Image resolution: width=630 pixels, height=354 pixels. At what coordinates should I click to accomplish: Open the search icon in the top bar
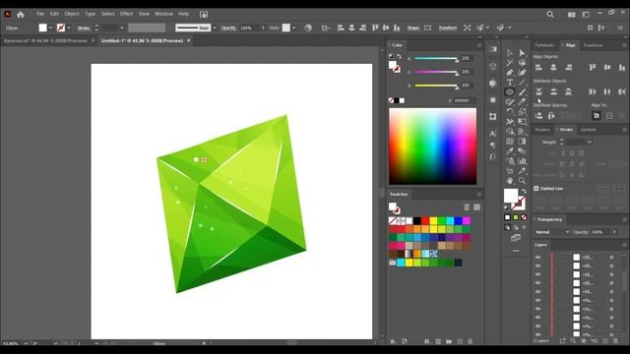[550, 15]
